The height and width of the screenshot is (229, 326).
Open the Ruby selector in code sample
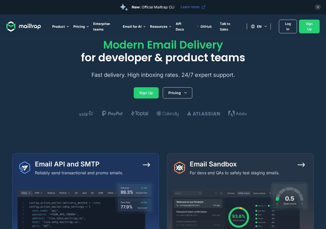point(26,193)
